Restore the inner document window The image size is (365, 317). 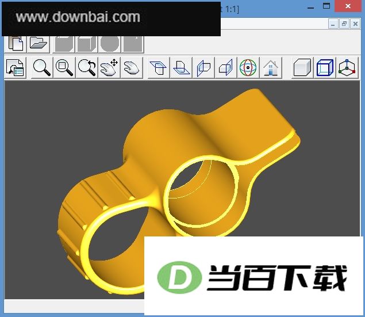[344, 24]
